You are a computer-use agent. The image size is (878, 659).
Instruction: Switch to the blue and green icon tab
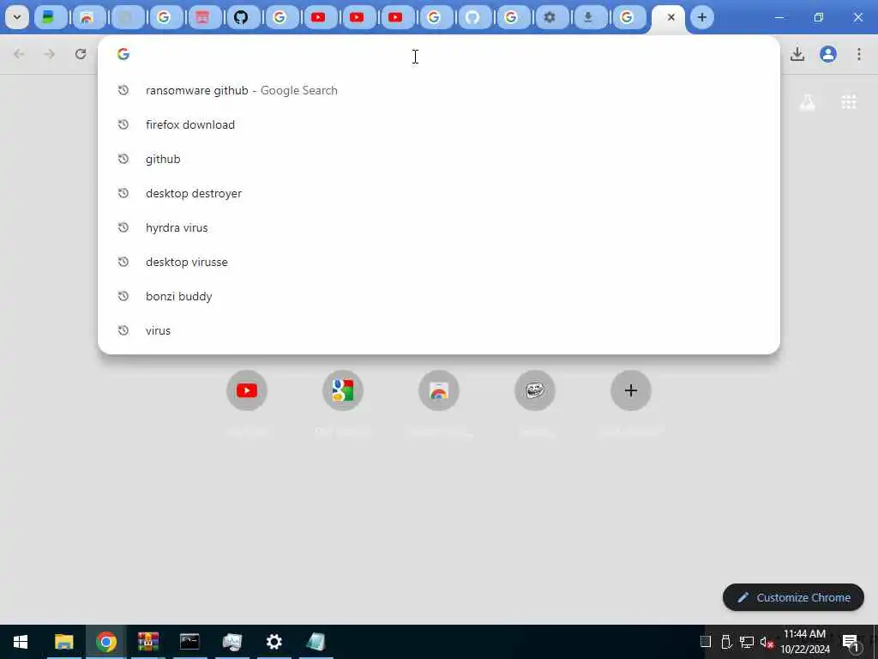tap(49, 17)
